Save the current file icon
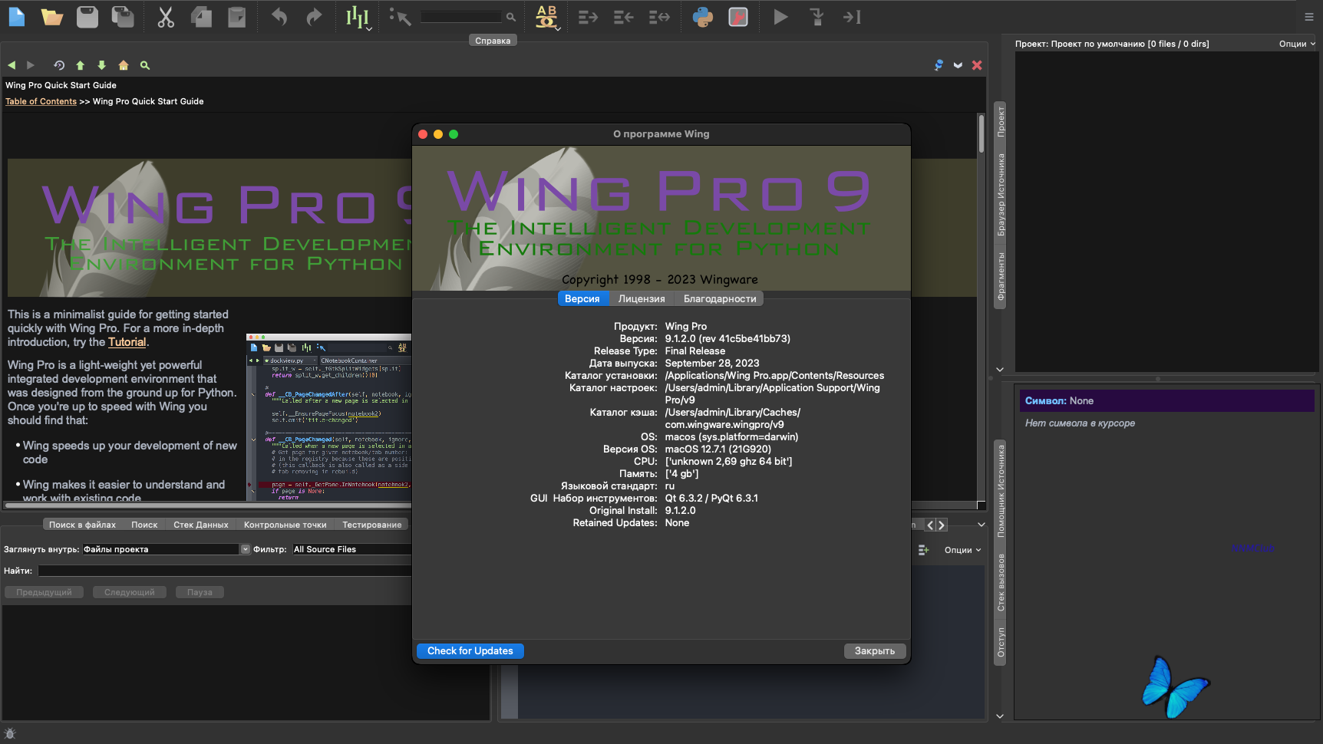Image resolution: width=1323 pixels, height=744 pixels. 87,17
